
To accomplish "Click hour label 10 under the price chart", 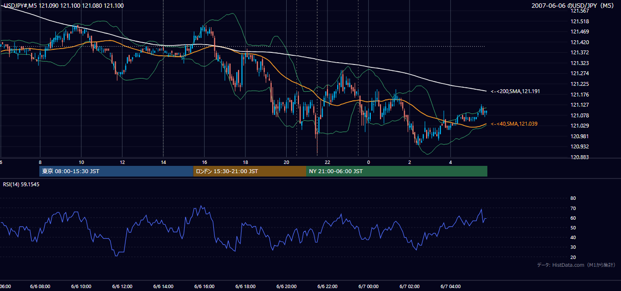I will click(81, 162).
